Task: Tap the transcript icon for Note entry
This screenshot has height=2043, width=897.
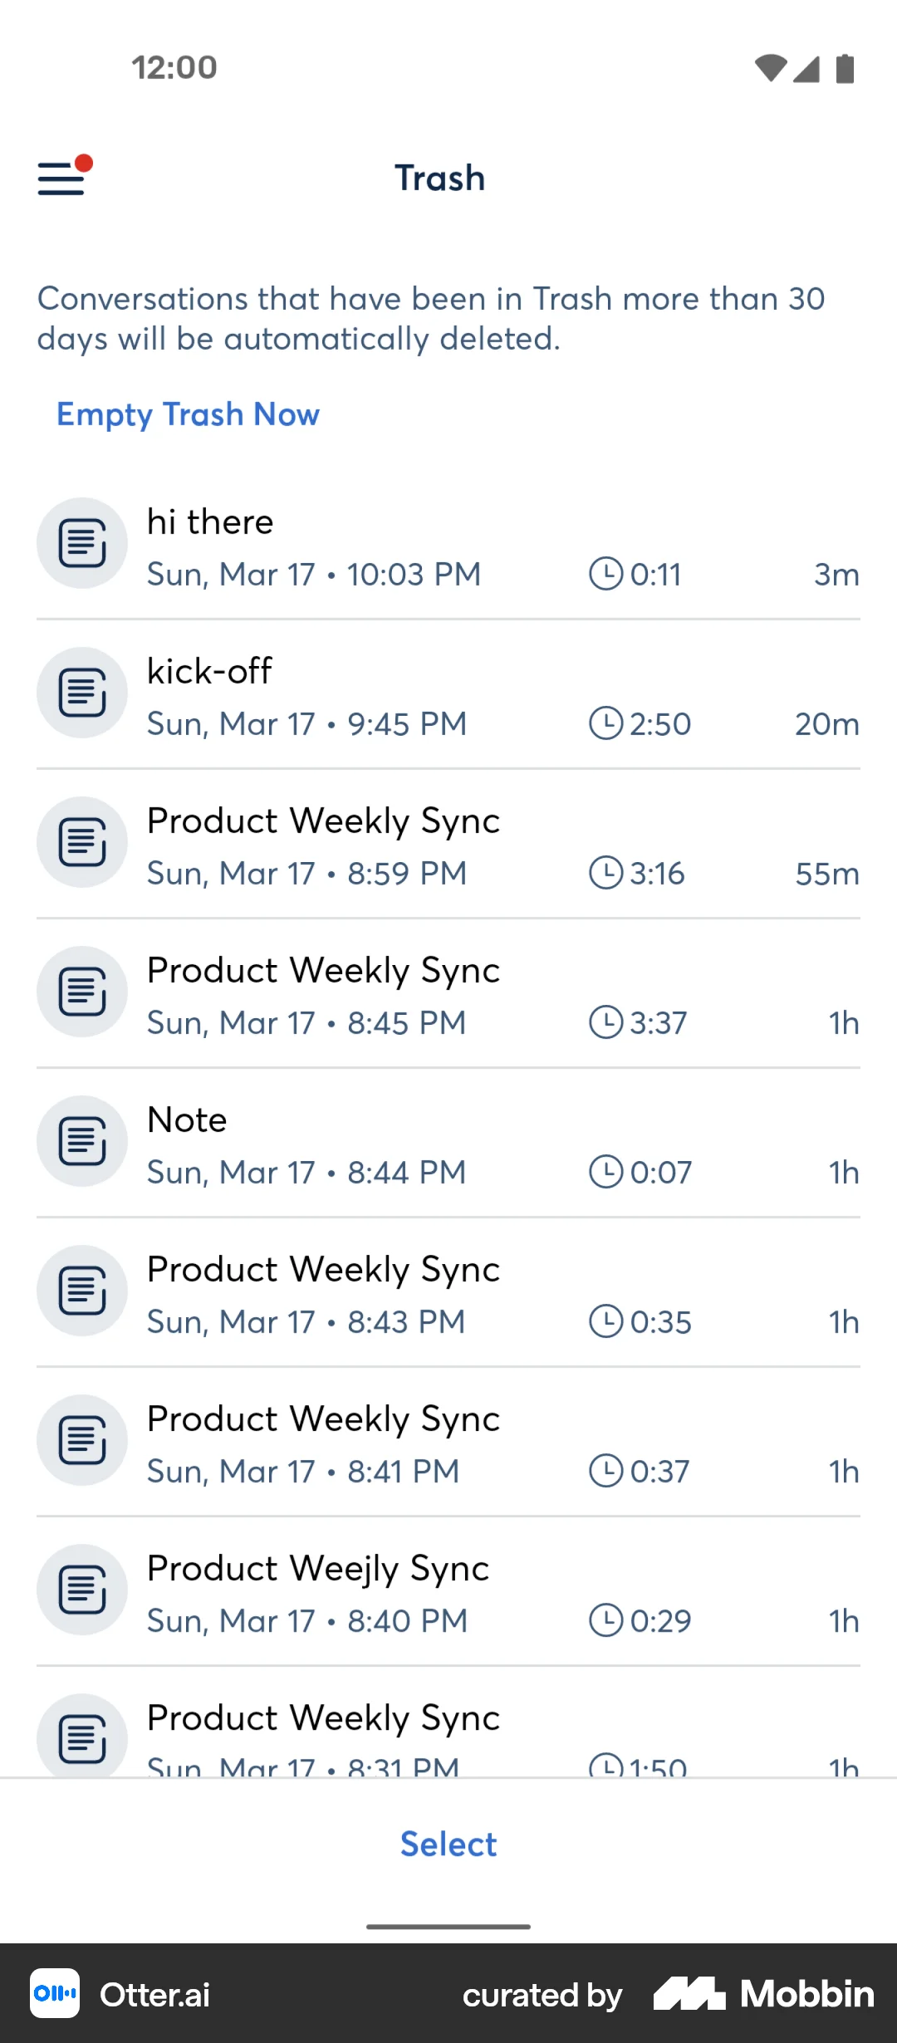Action: point(81,1141)
